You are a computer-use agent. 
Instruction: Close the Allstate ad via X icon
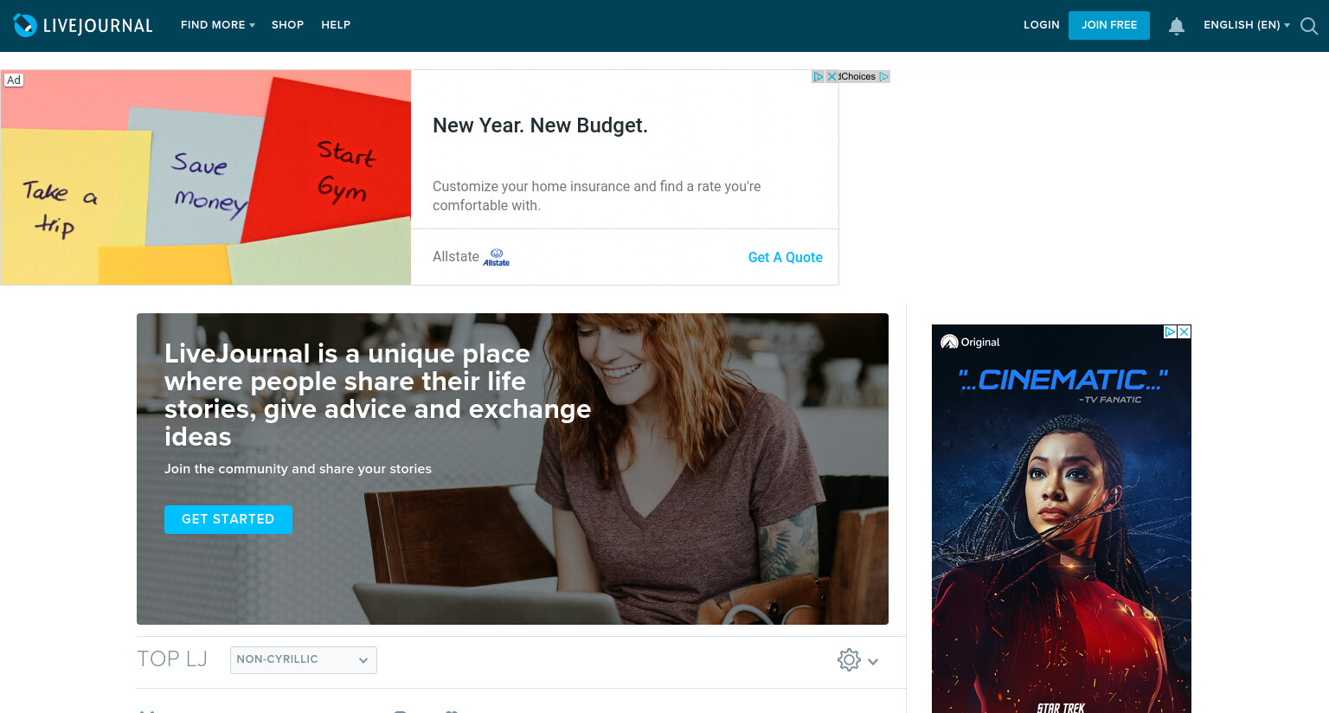[831, 76]
